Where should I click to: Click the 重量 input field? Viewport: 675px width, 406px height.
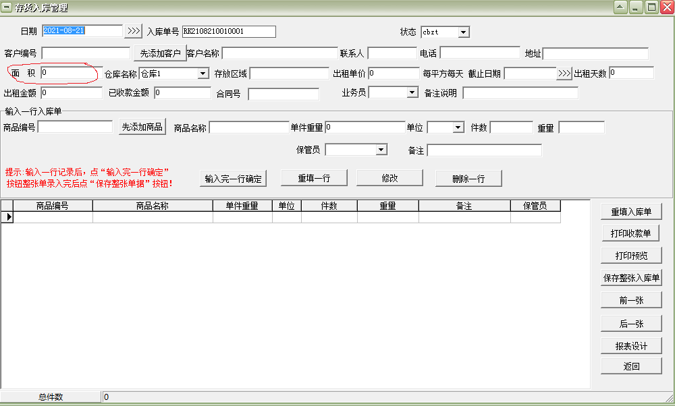coord(582,127)
